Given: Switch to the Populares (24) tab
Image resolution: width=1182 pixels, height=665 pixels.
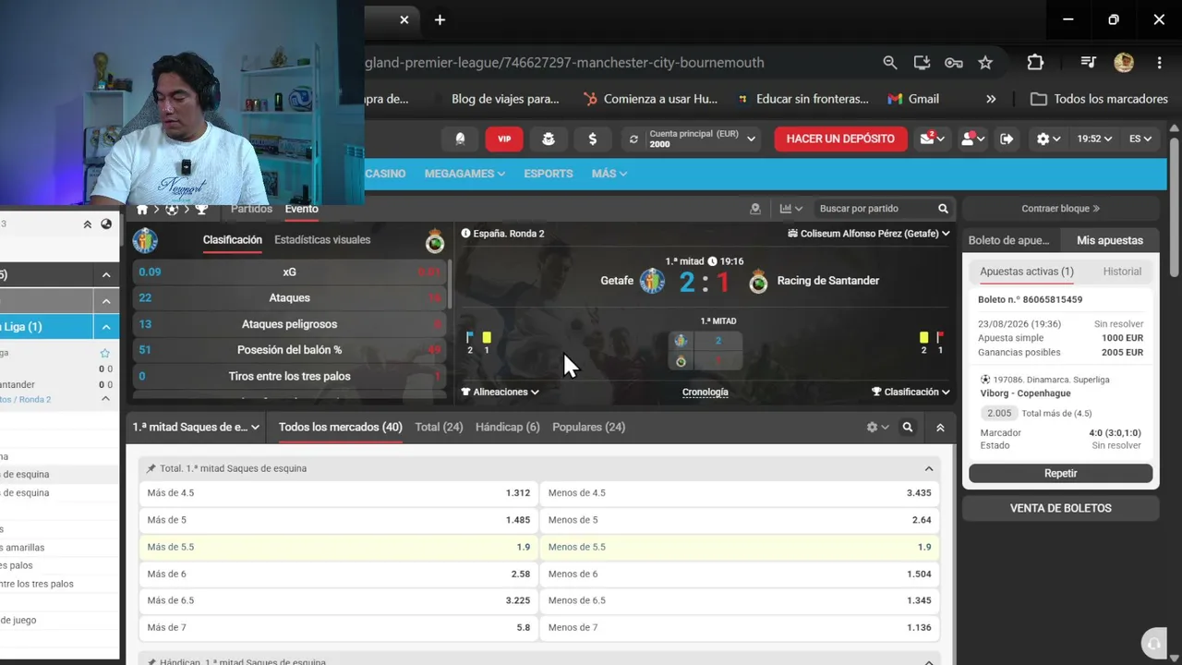Looking at the screenshot, I should pyautogui.click(x=588, y=428).
